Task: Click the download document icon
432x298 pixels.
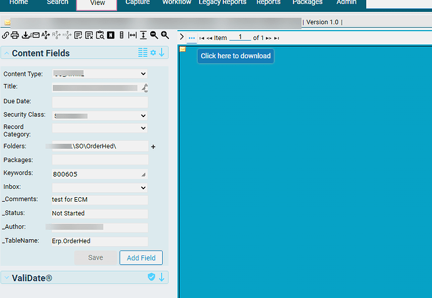Action: click(26, 35)
